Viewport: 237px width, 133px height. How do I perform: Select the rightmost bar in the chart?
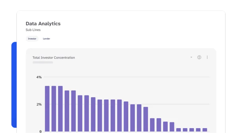click(x=205, y=130)
